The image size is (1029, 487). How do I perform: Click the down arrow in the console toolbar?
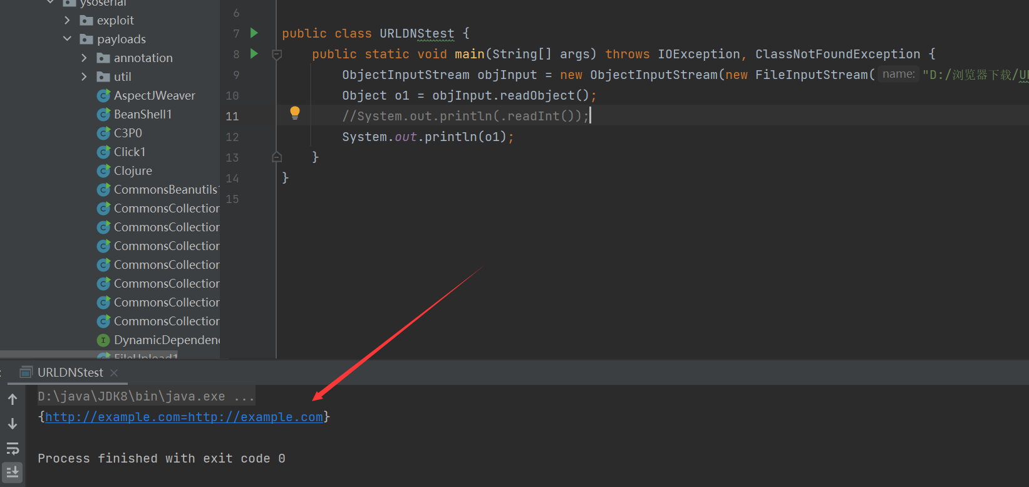point(13,424)
